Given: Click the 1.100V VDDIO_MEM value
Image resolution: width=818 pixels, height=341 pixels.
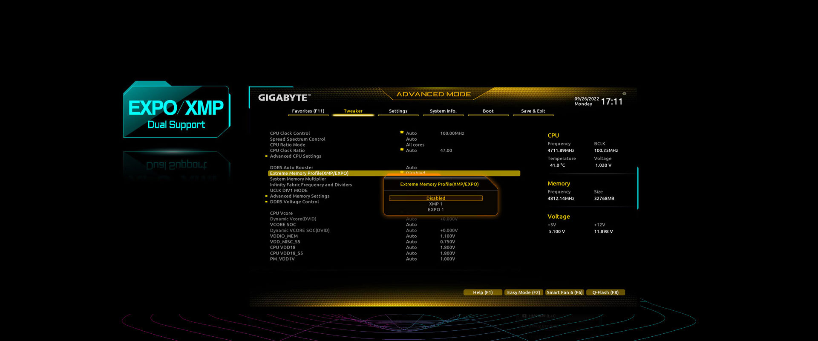Looking at the screenshot, I should tap(447, 236).
